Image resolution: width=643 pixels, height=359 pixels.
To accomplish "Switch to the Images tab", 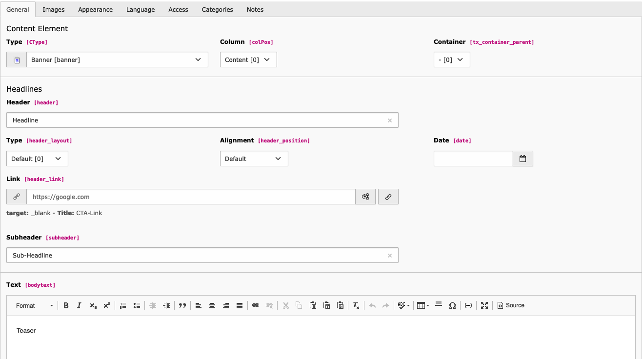I will pos(53,9).
